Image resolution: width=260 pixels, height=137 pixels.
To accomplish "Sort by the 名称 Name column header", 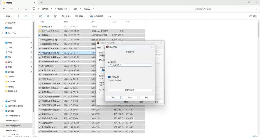I will [x=42, y=22].
